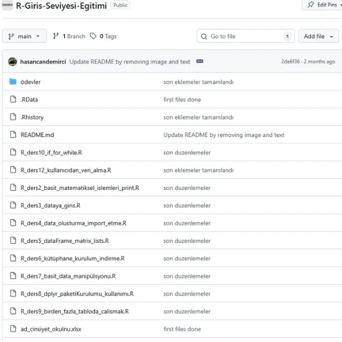This screenshot has width=342, height=342.
Task: Click file icon next to .Rhistory
Action: coord(13,117)
